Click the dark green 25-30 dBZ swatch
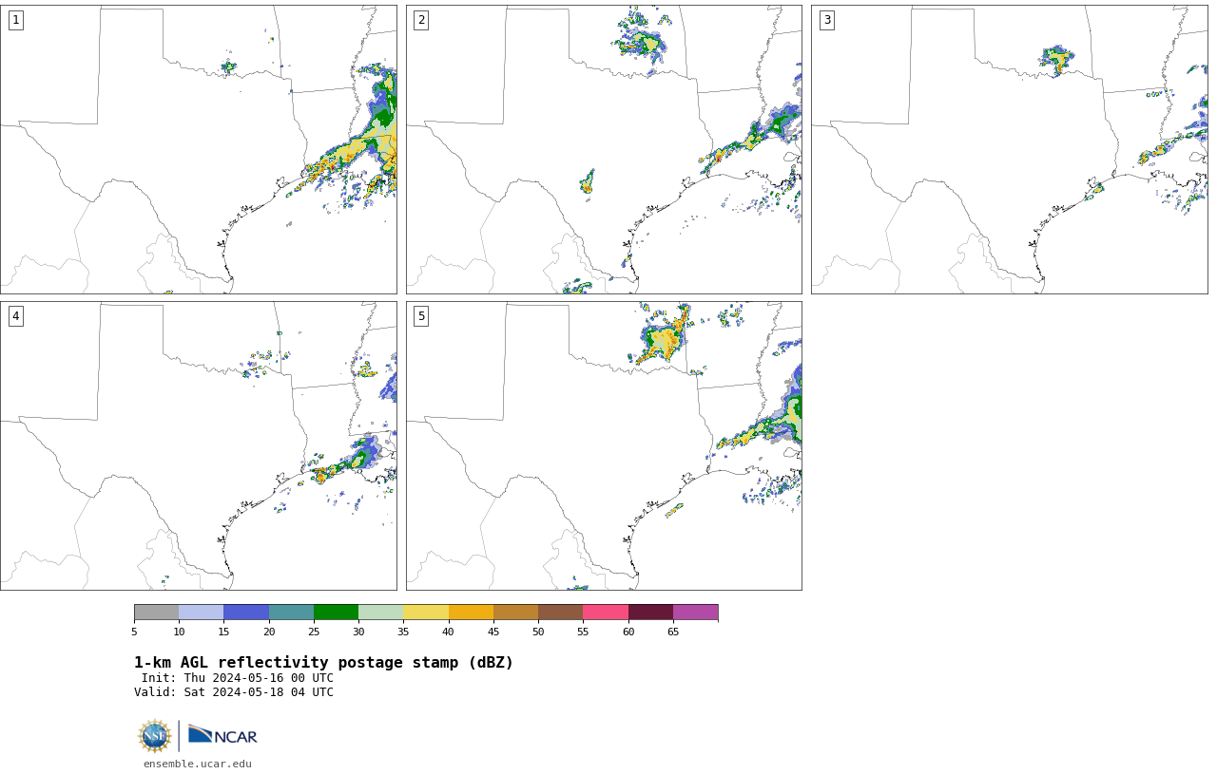 point(336,613)
